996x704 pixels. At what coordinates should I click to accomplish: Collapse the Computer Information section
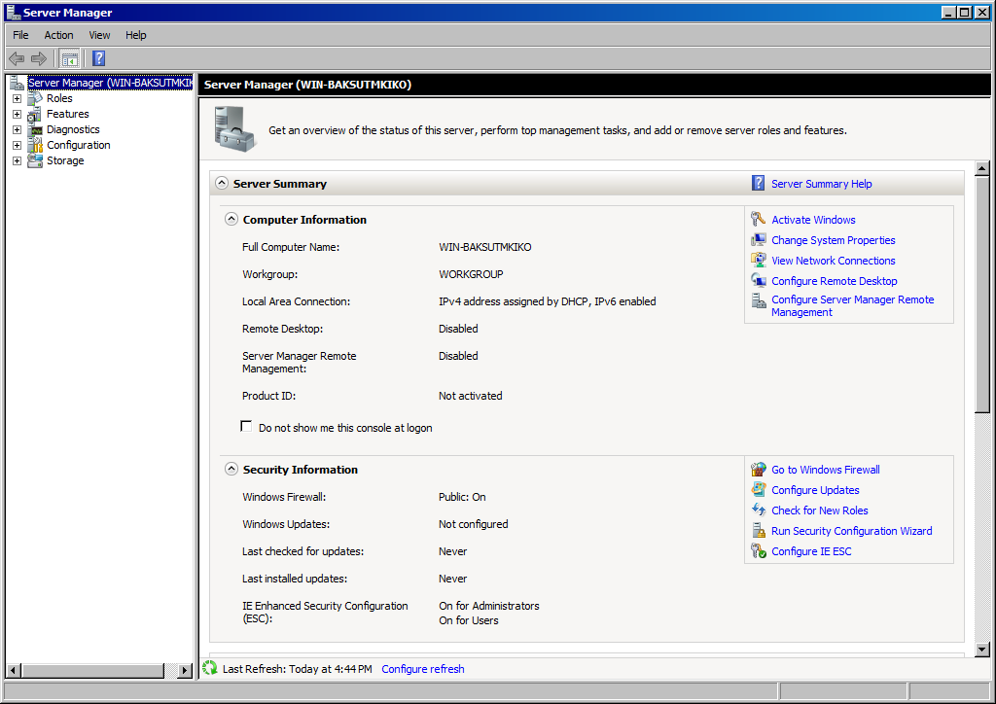coord(231,220)
